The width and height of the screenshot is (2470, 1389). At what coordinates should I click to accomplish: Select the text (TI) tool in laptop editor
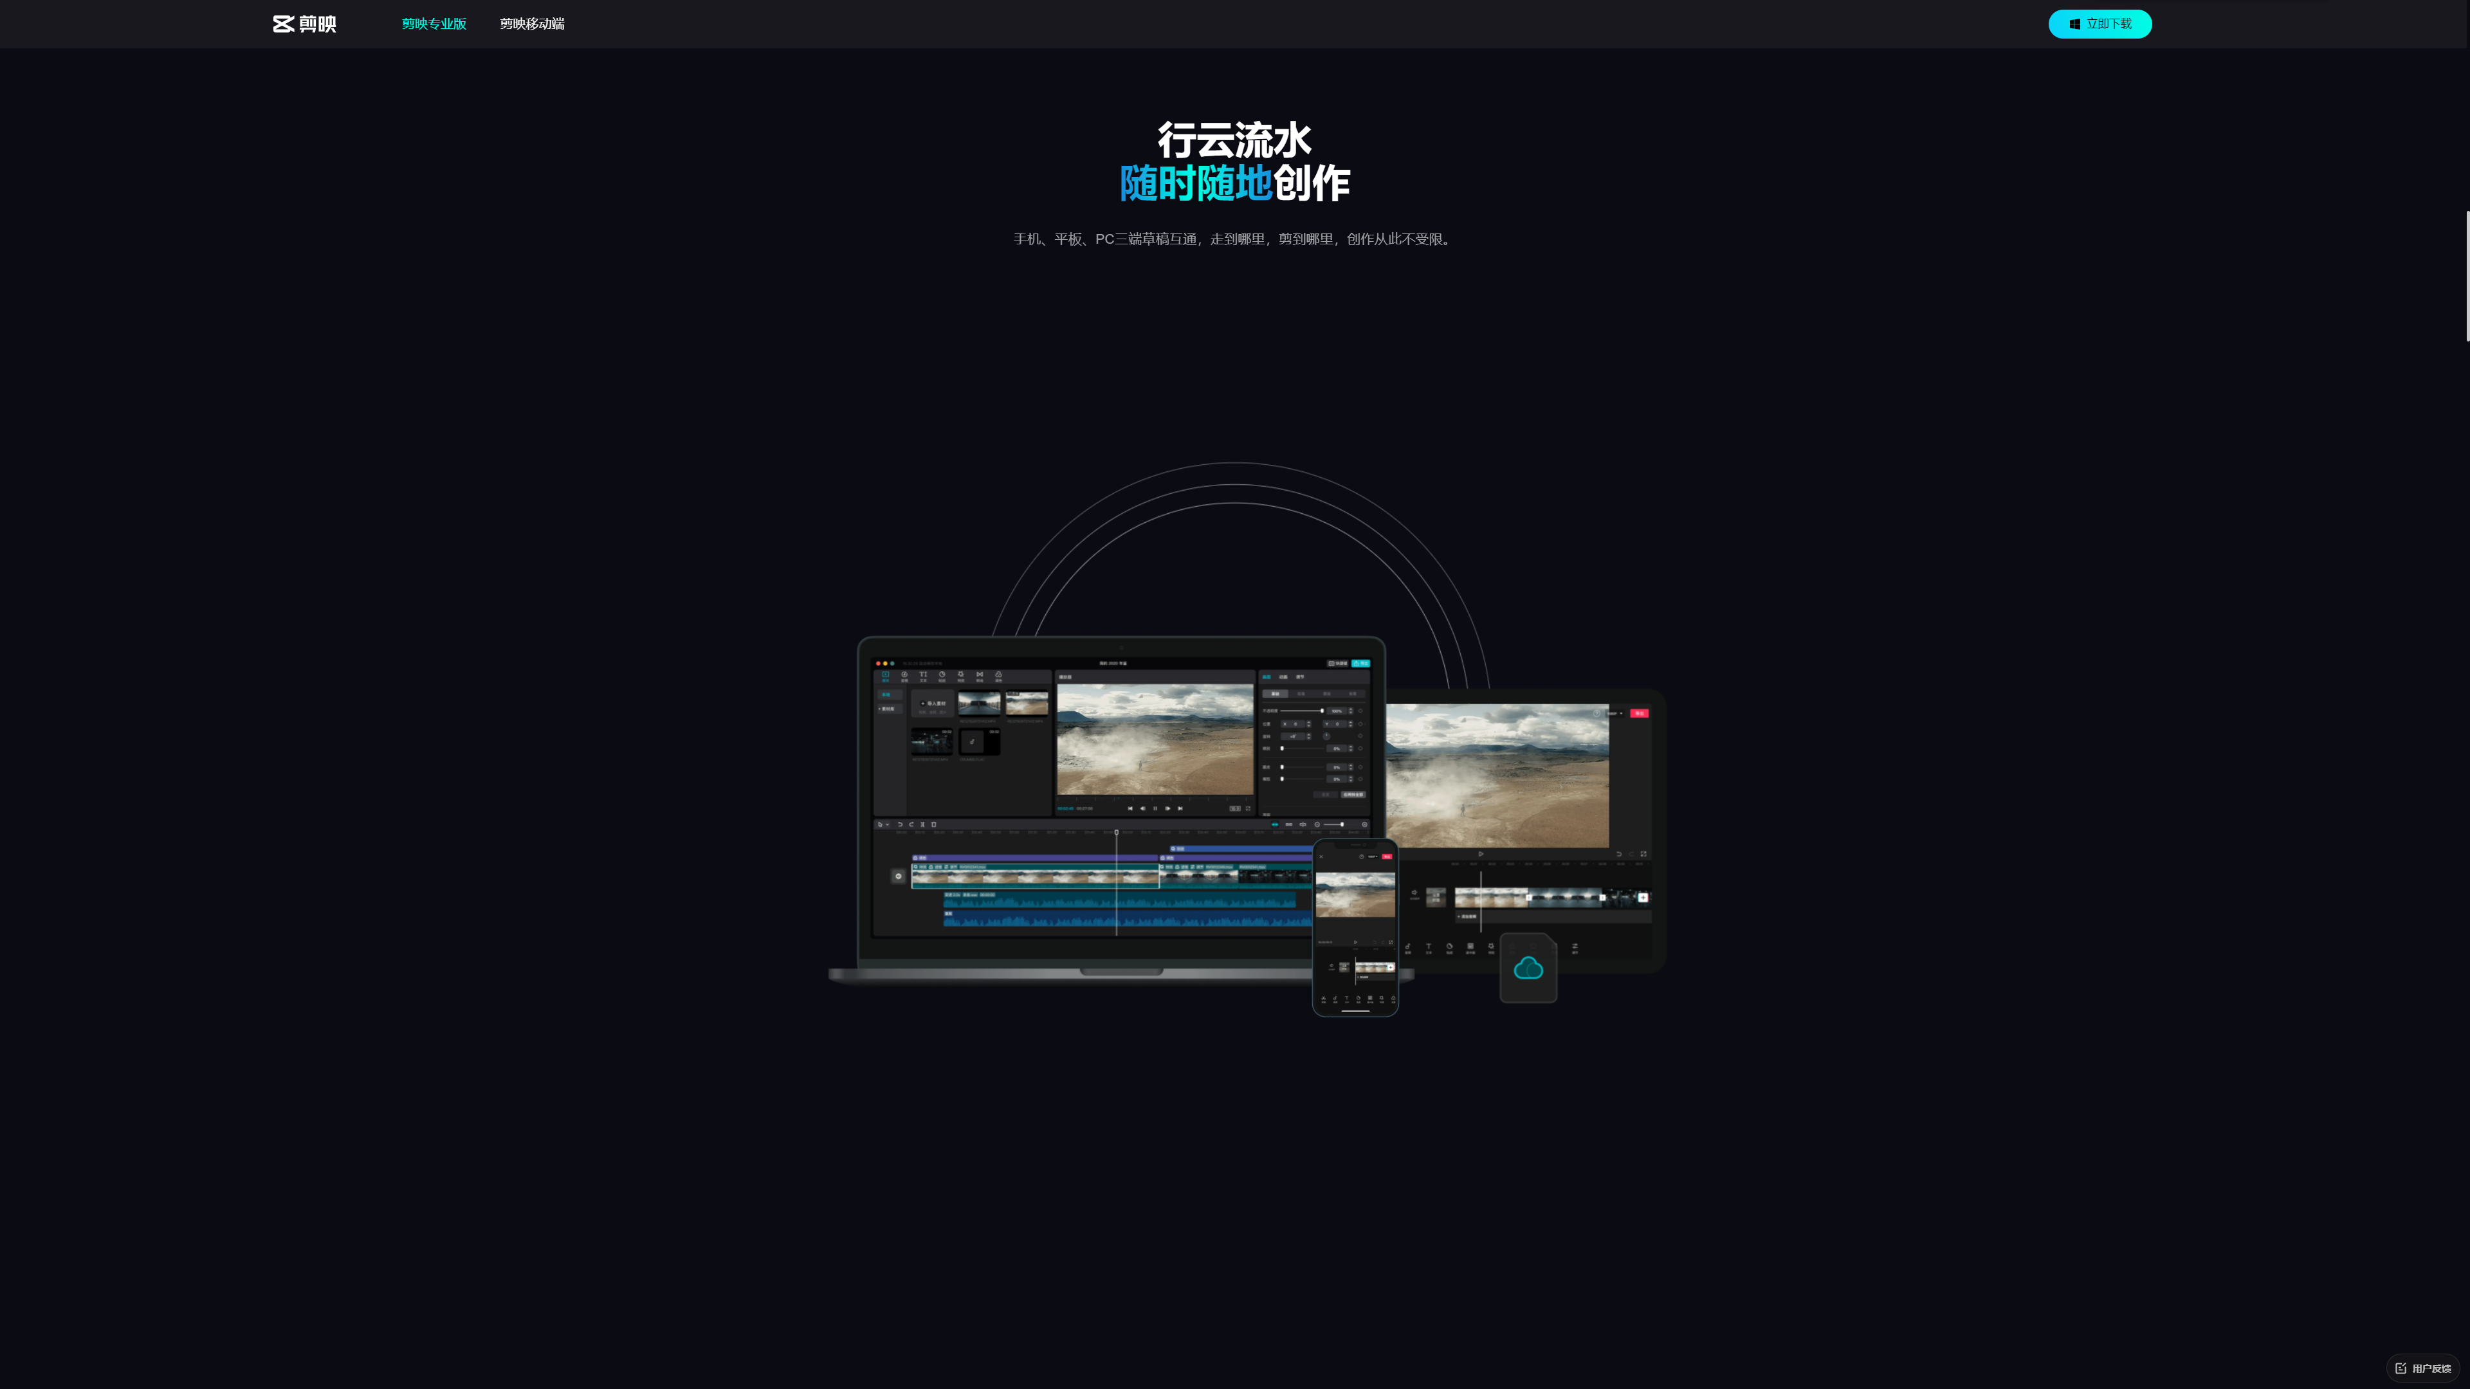point(924,676)
